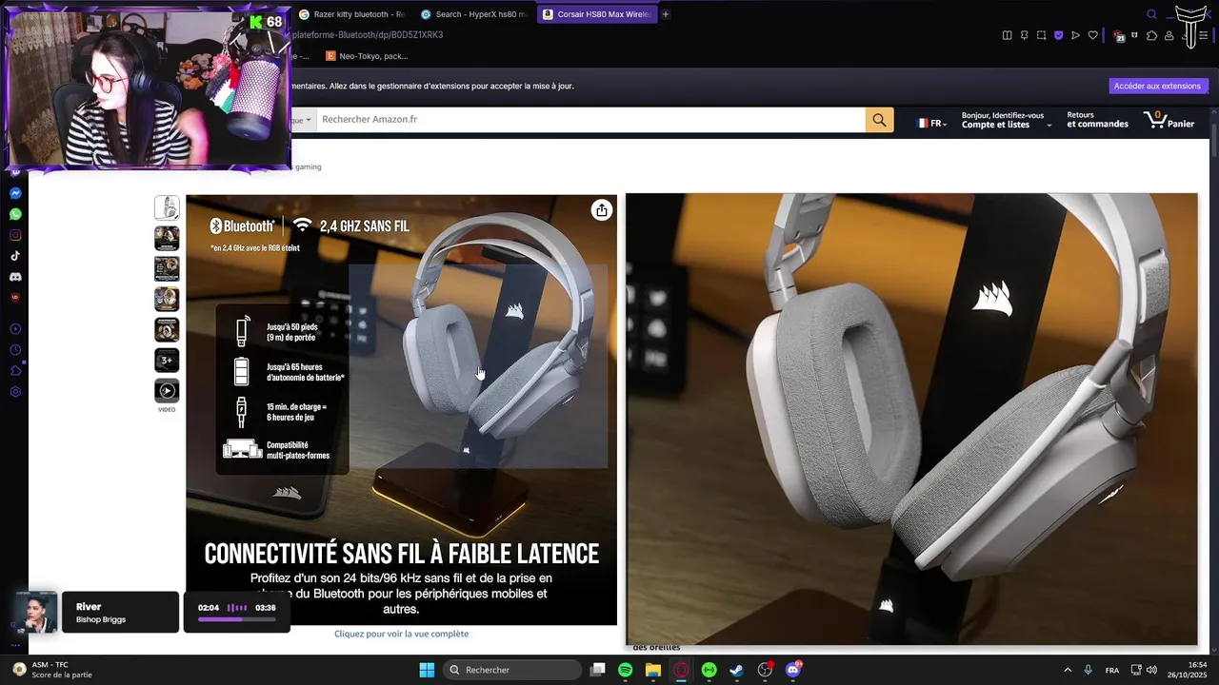The height and width of the screenshot is (685, 1219).
Task: Open Task View on the taskbar
Action: (598, 670)
